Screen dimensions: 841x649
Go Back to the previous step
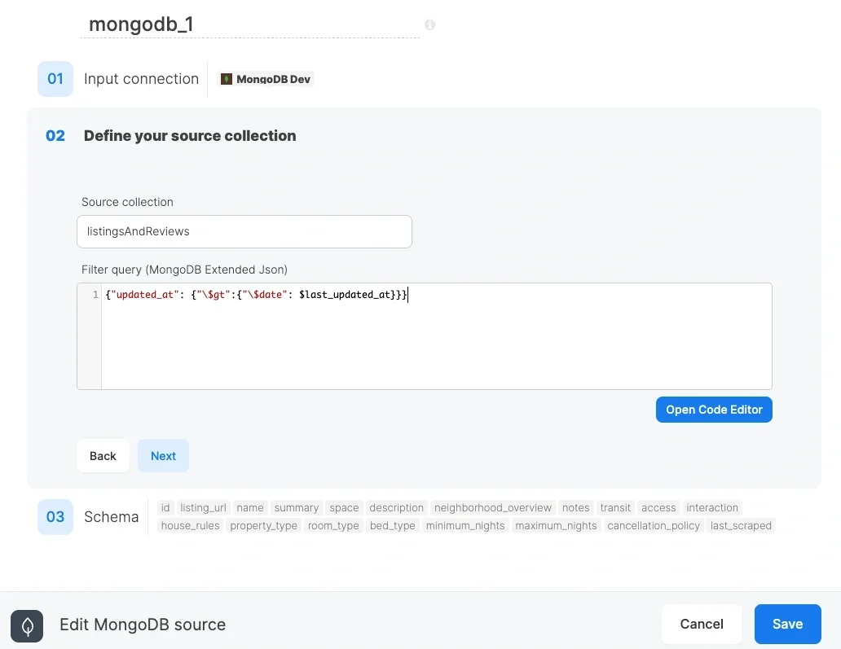pos(103,456)
